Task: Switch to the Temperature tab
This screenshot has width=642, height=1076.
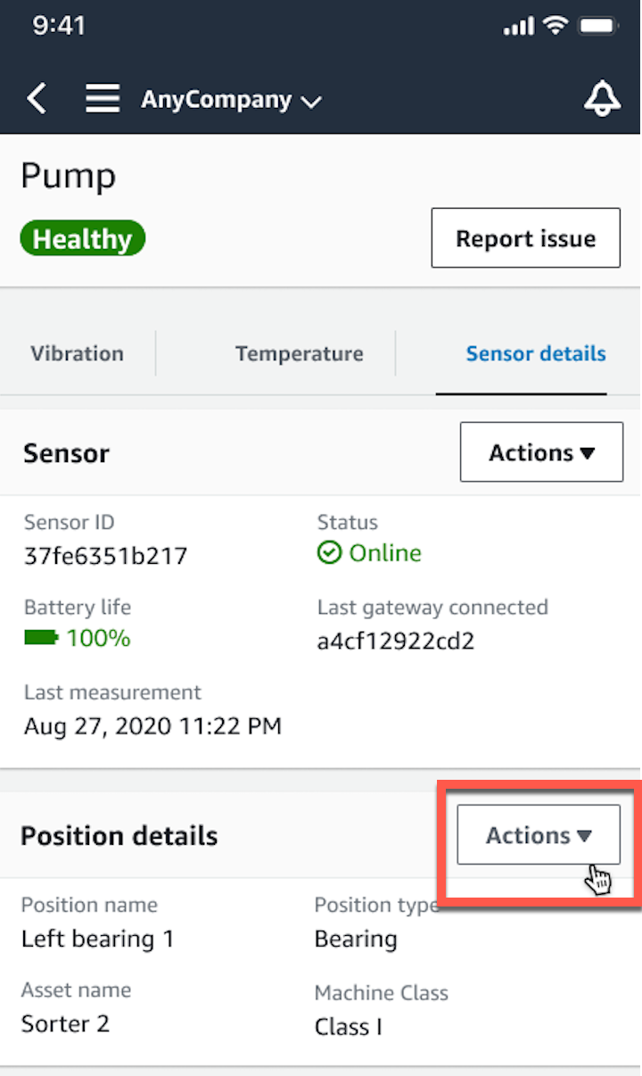Action: (x=299, y=353)
